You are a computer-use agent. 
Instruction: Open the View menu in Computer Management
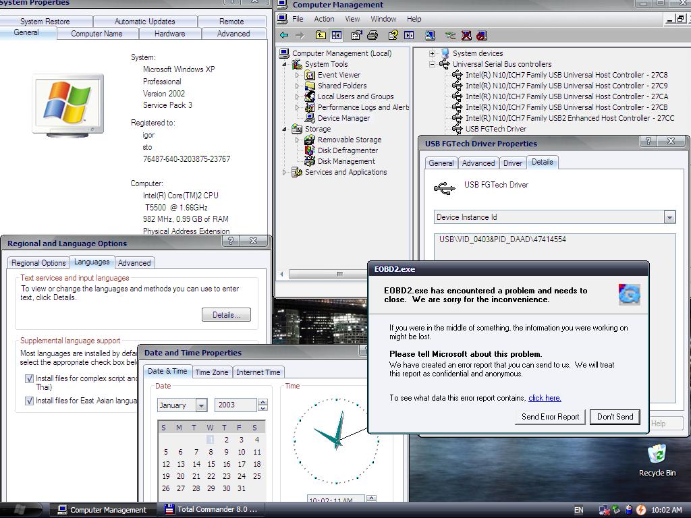pos(352,19)
